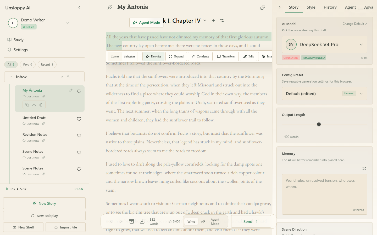Adjust the Output Length slider handle
Image resolution: width=377 pixels, height=235 pixels.
tap(319, 124)
